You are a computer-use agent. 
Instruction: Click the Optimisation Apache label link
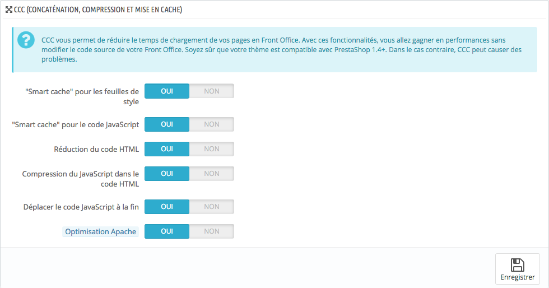tap(100, 231)
